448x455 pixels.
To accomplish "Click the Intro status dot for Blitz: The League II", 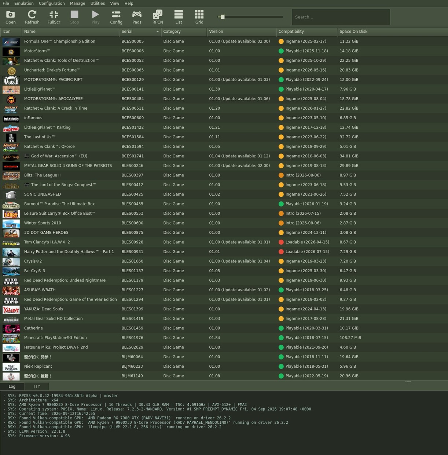I will coord(281,175).
